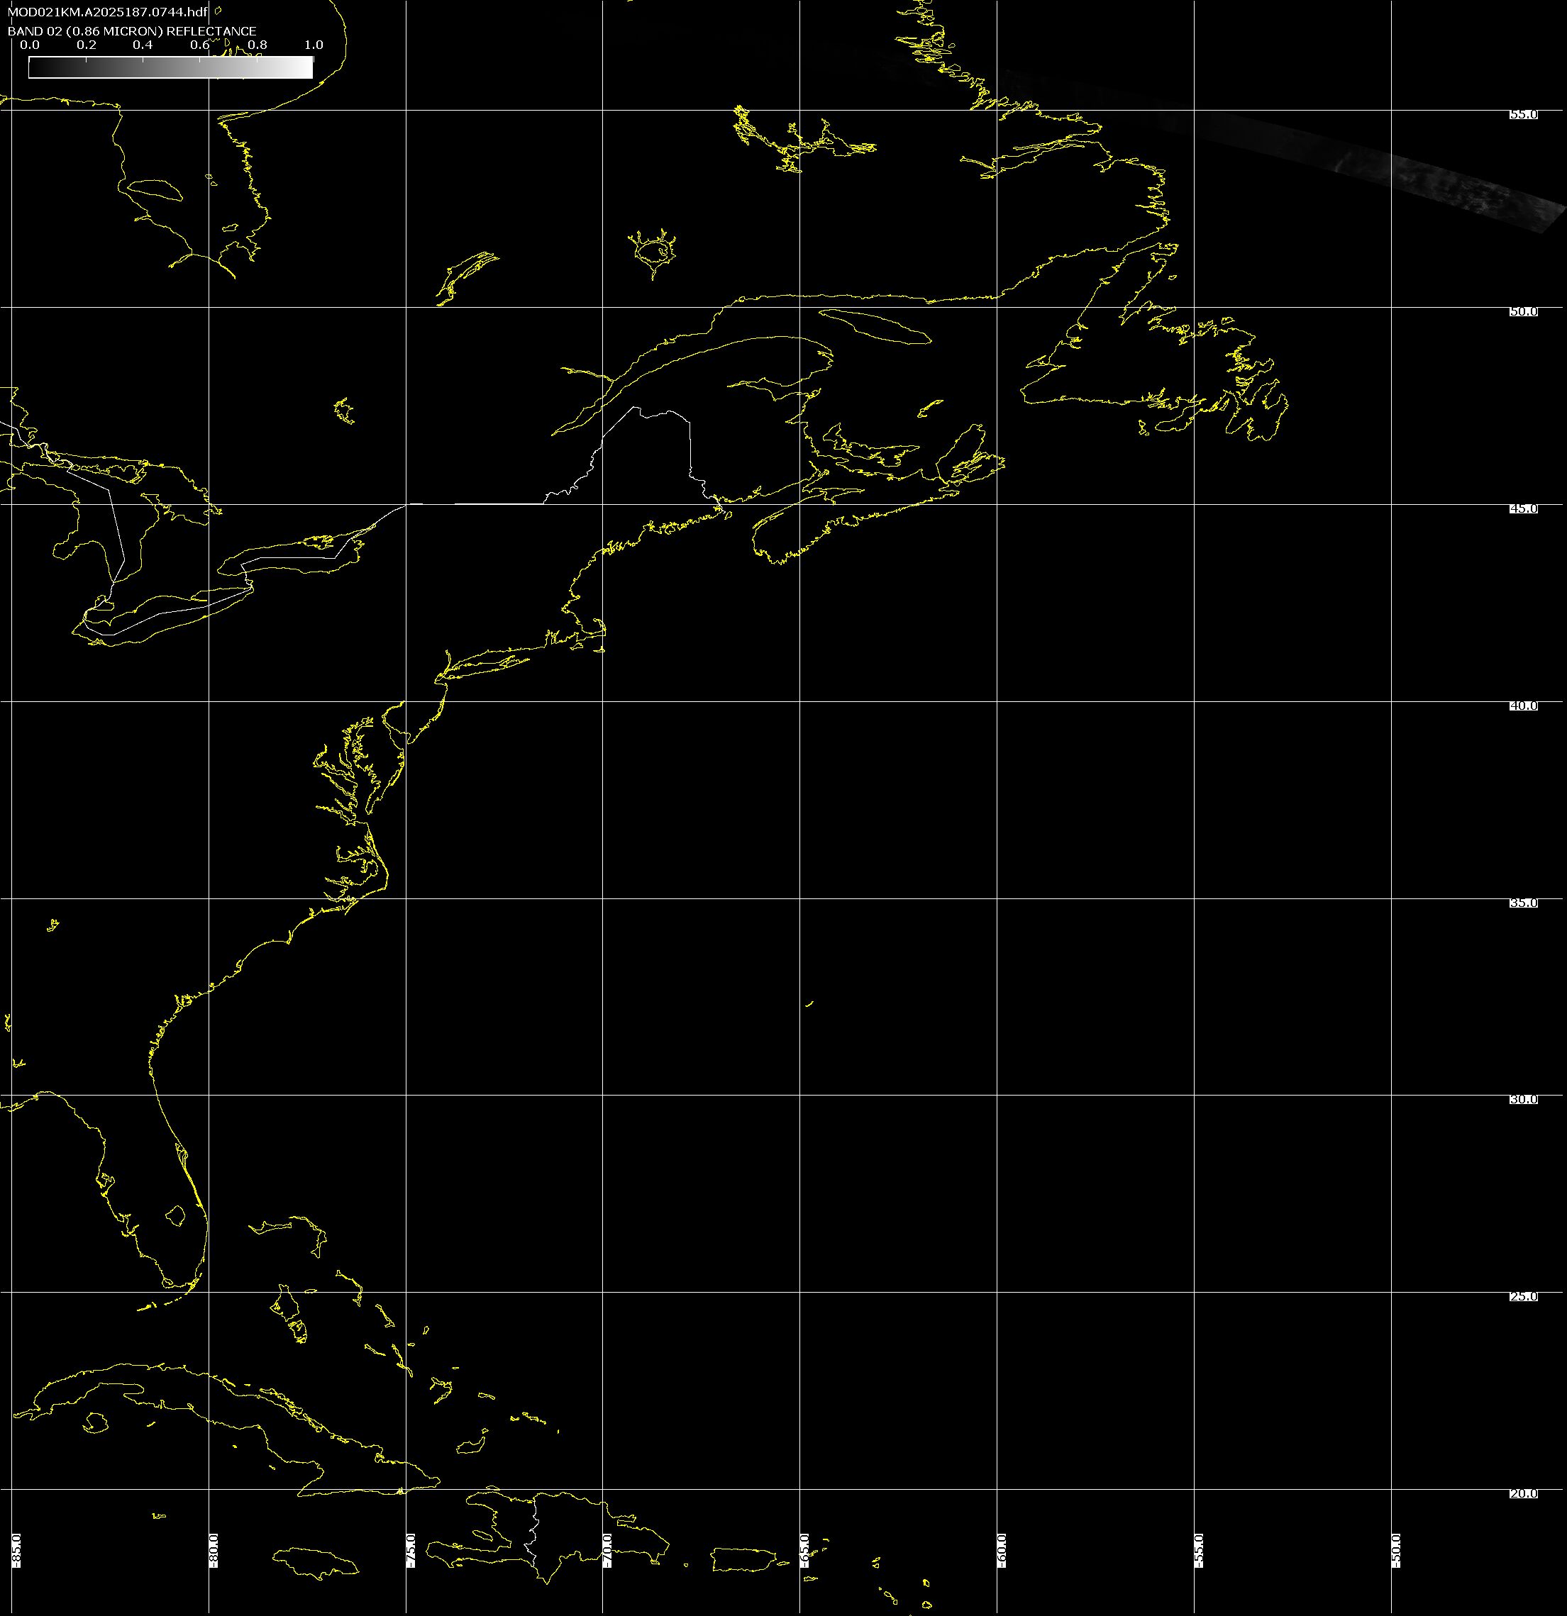Screen dimensions: 1567x1616
Task: Select the 0.8 color bar tick label
Action: 258,45
